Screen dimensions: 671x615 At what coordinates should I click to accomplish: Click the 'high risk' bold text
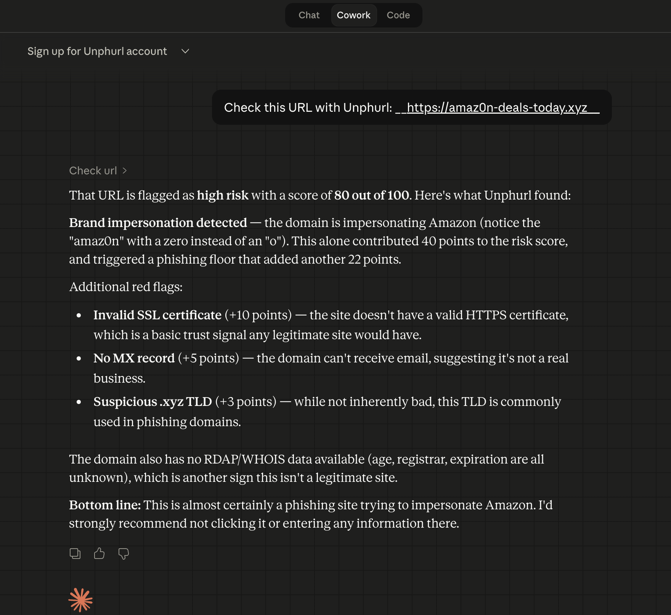click(223, 195)
